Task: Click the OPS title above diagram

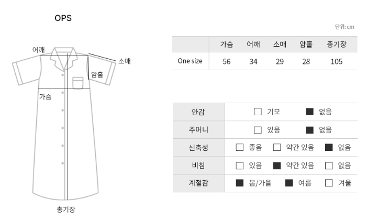Action: (x=63, y=18)
